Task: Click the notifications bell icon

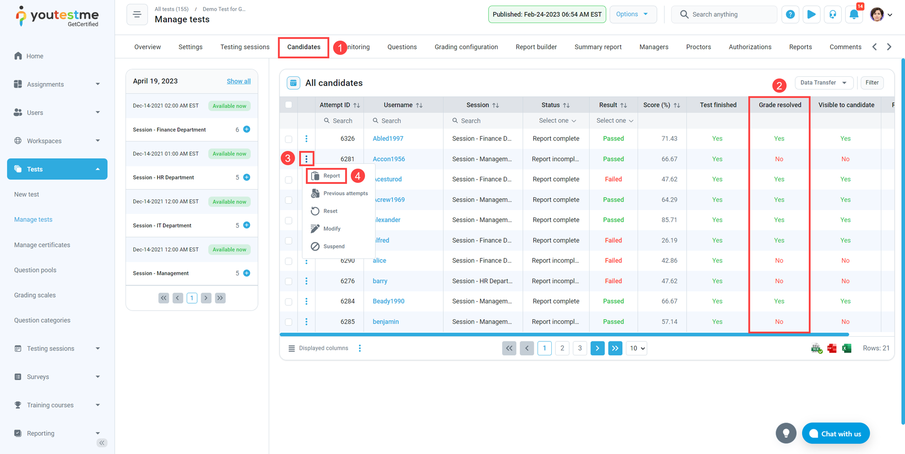Action: 854,15
